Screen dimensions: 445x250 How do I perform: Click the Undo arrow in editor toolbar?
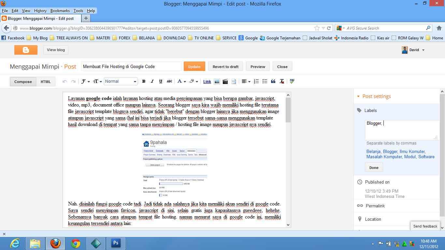65,81
